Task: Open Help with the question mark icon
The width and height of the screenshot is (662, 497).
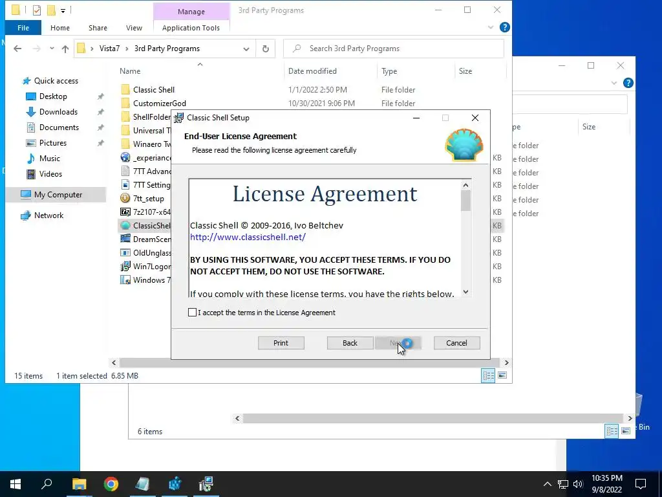Action: pyautogui.click(x=504, y=28)
